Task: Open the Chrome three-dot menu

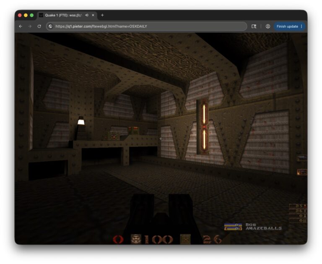Action: click(301, 26)
